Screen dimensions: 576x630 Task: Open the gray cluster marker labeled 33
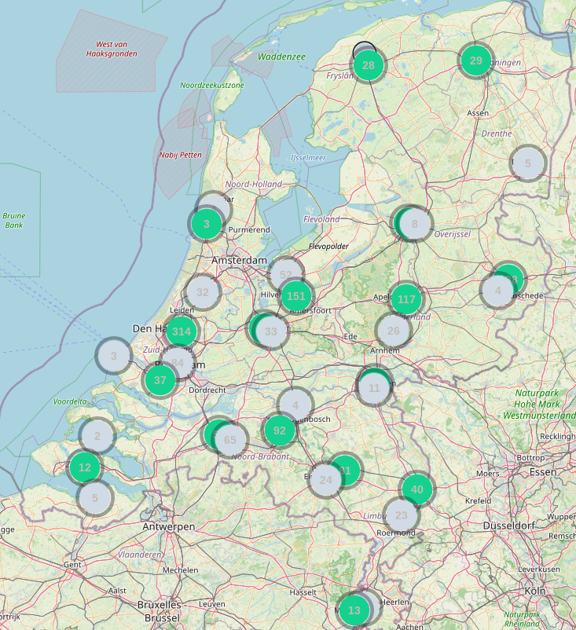(x=271, y=331)
